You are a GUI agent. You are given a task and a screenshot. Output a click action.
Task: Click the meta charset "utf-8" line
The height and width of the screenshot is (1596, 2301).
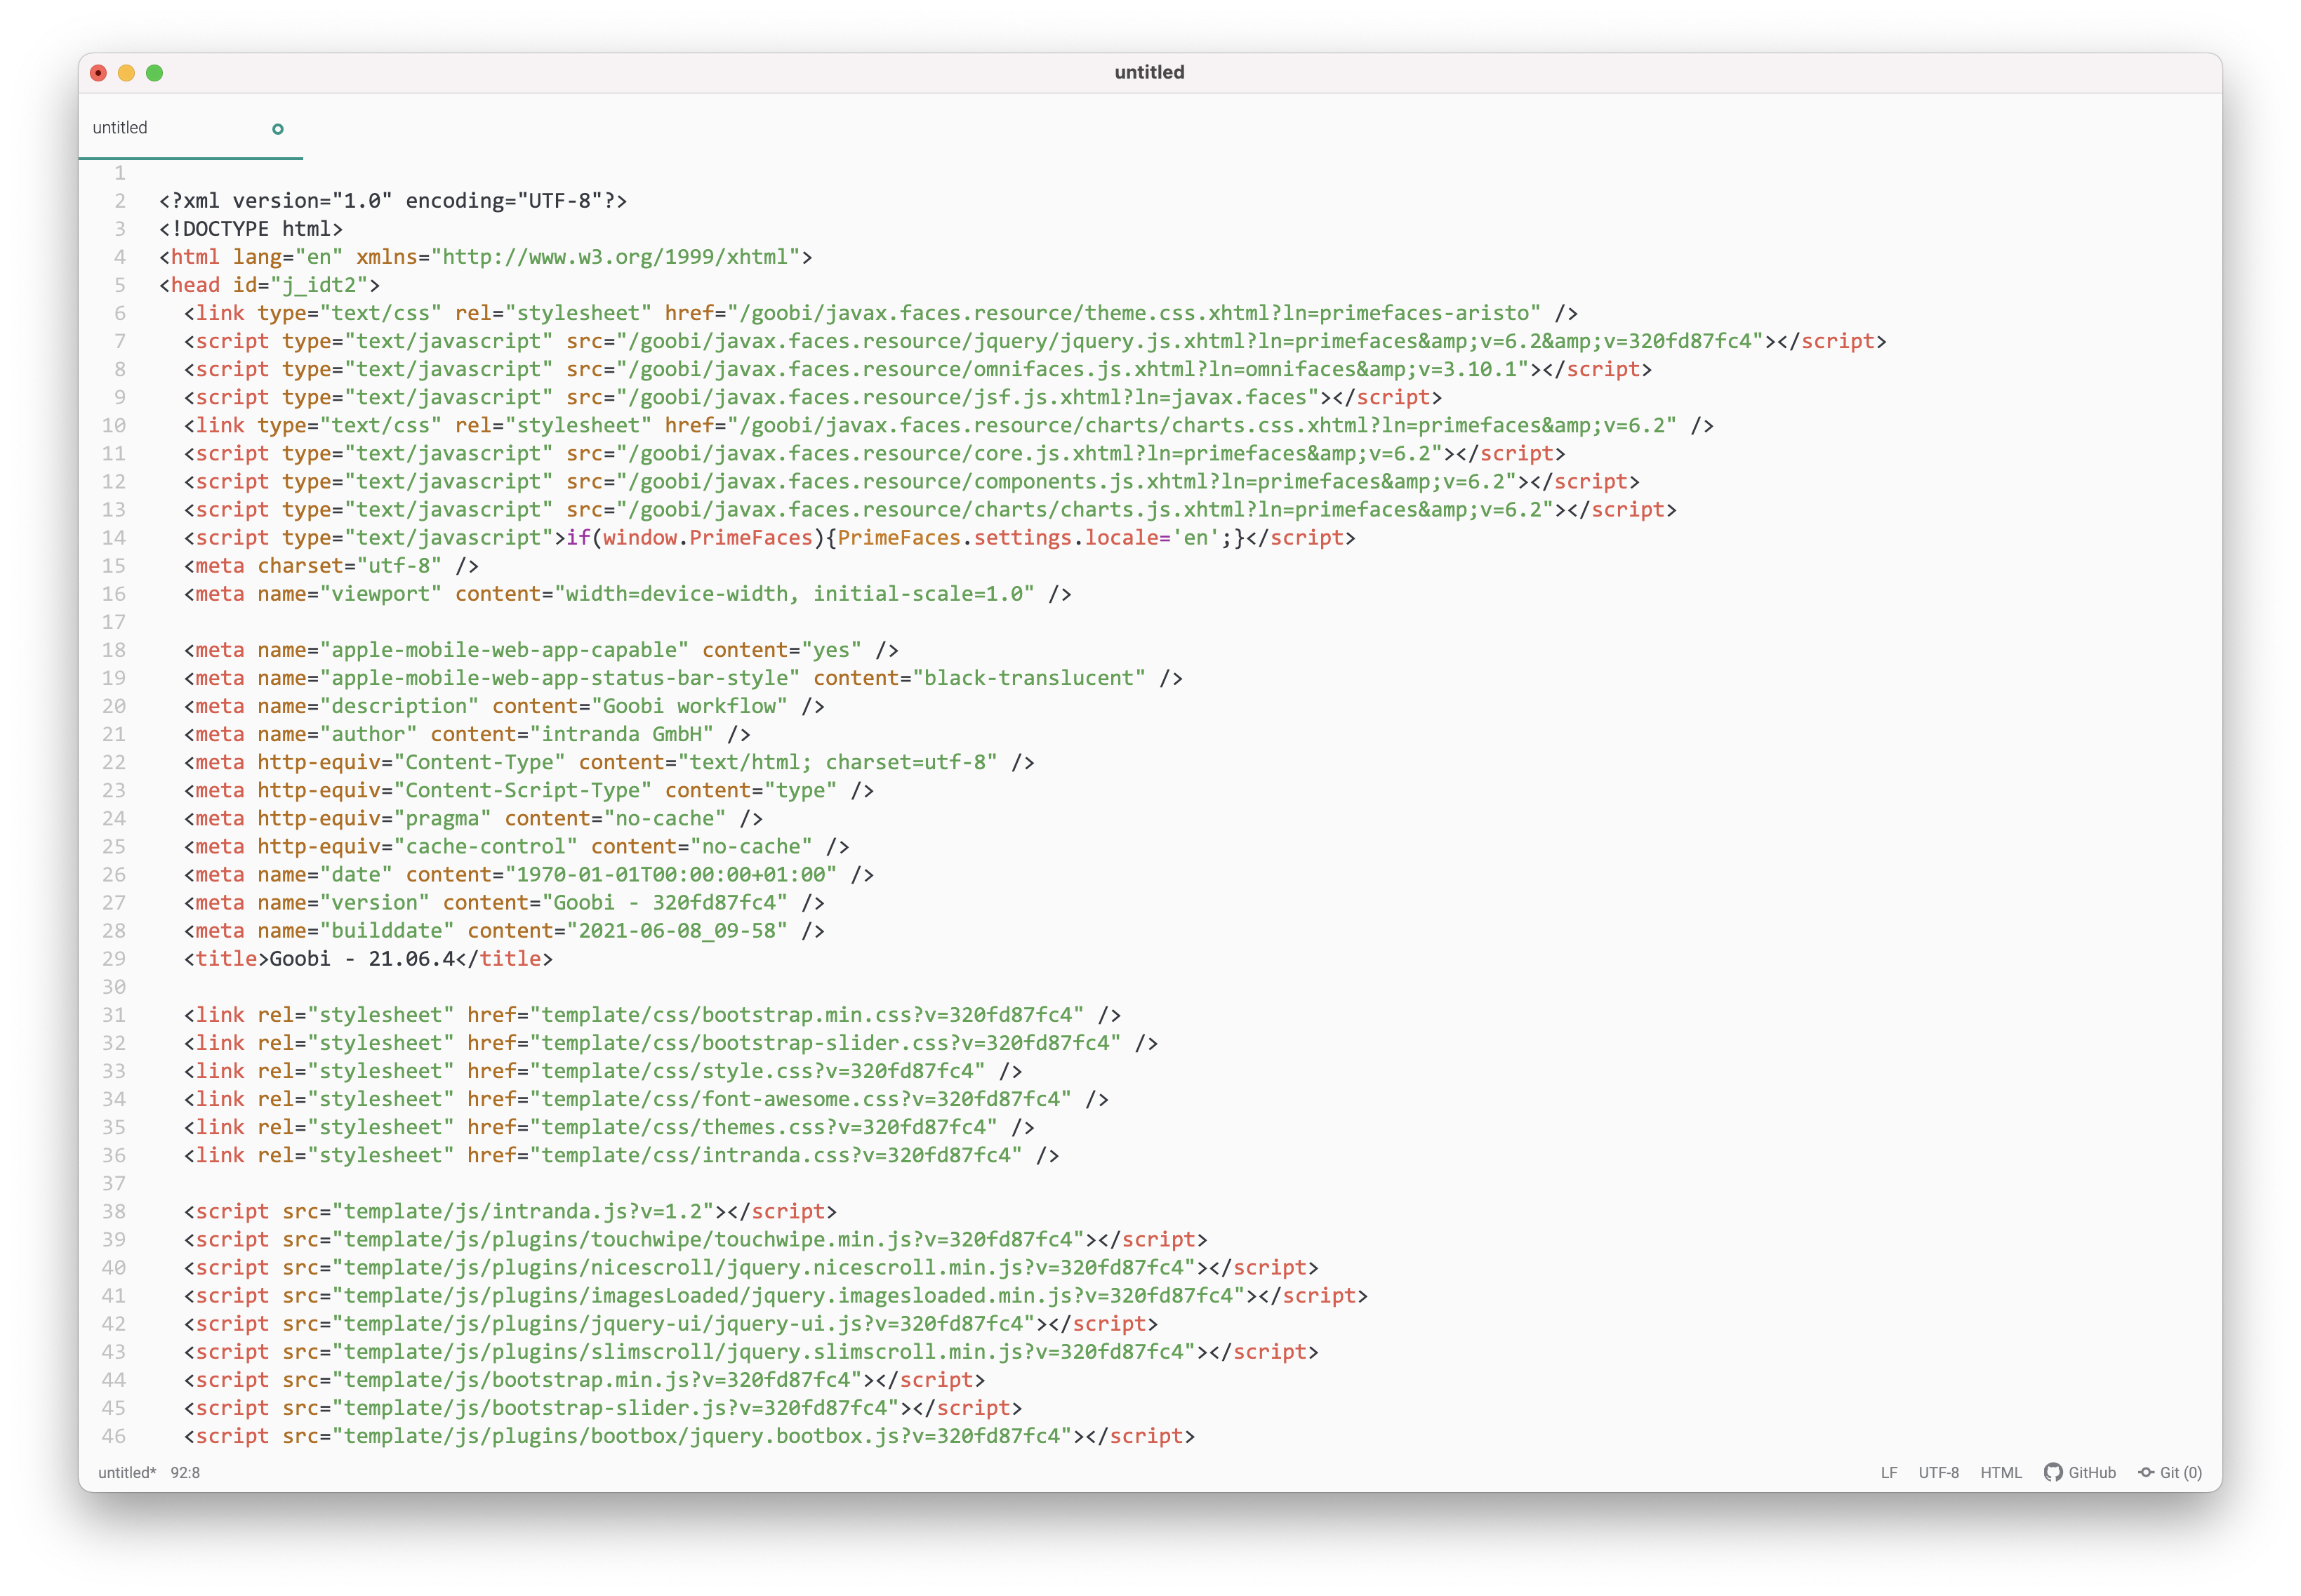(331, 566)
